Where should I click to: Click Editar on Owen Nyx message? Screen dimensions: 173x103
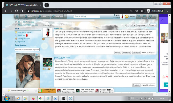pyautogui.click(x=118, y=53)
